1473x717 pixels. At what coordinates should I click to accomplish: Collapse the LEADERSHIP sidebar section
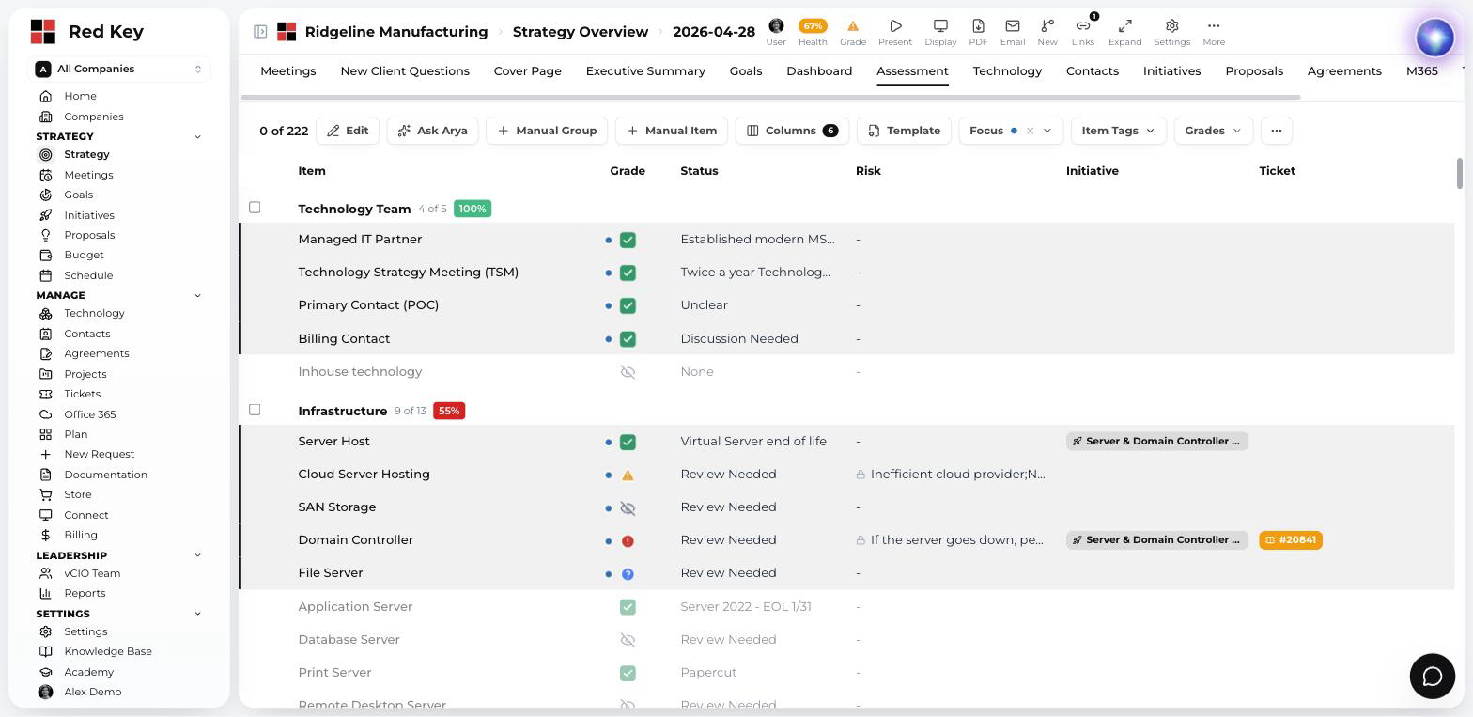(197, 555)
